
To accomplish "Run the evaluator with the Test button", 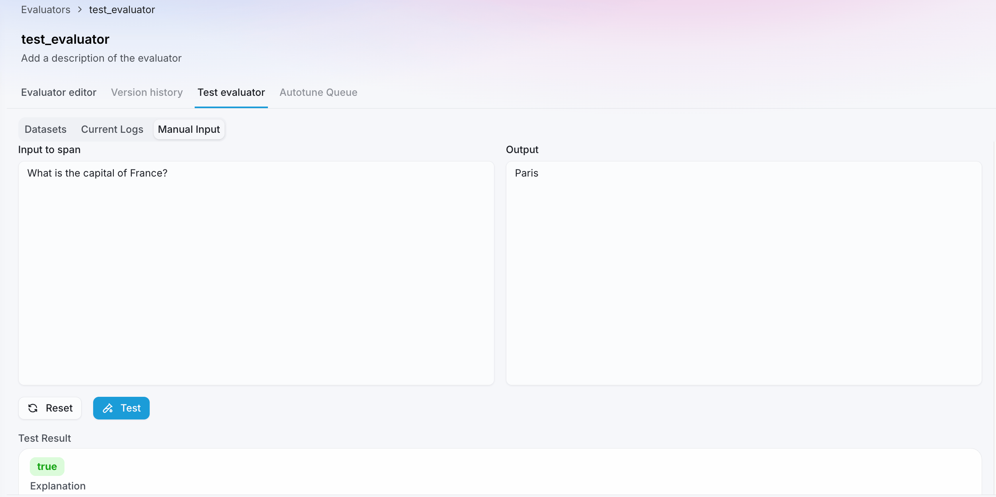I will [121, 408].
